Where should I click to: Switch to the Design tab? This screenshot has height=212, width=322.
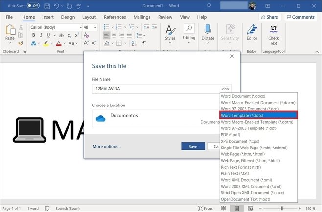tap(68, 17)
